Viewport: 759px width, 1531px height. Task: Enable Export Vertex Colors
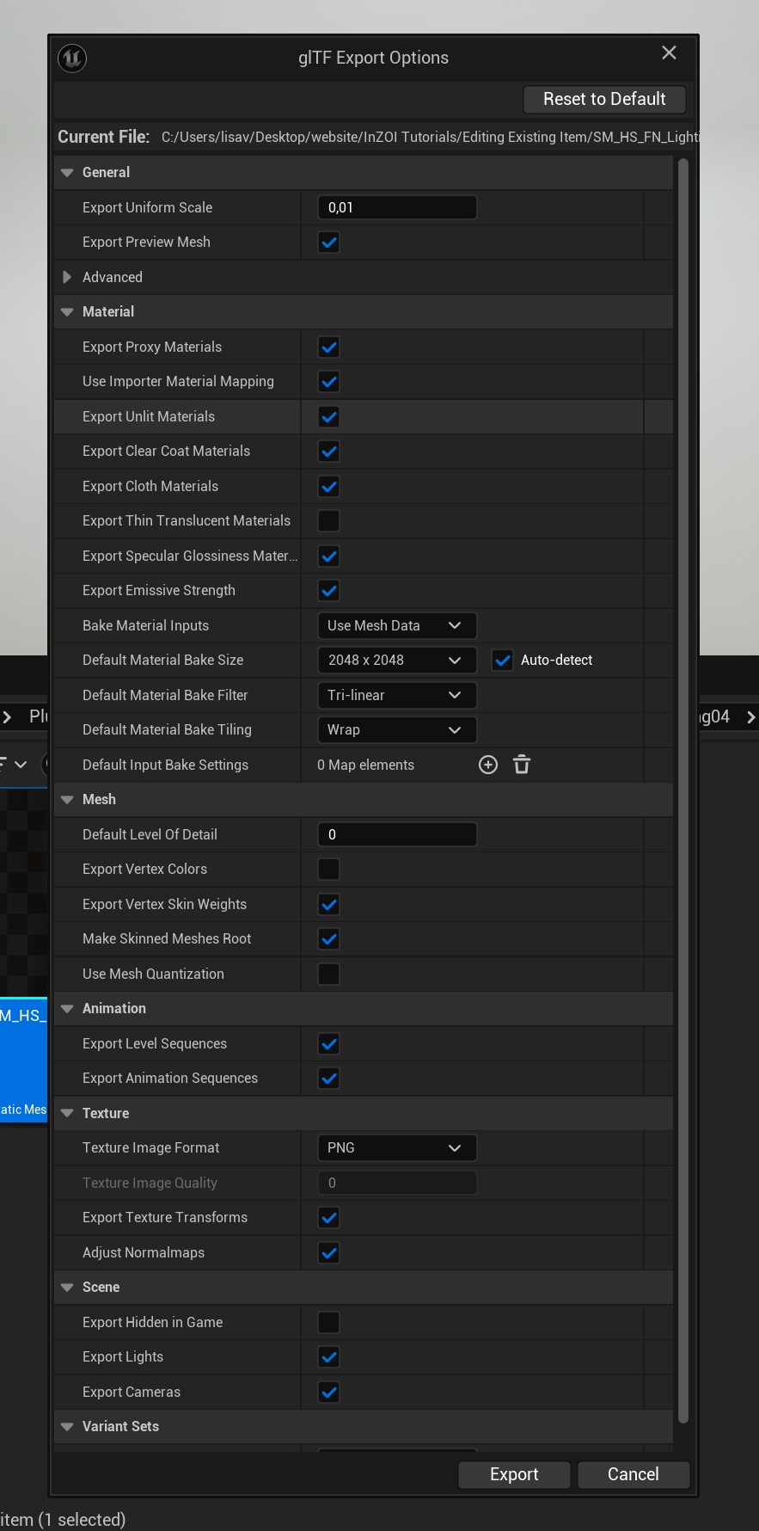tap(329, 870)
